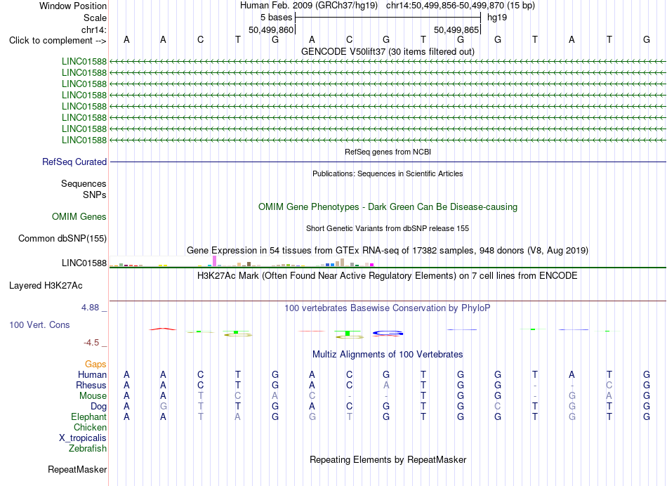Click the LINC01588 label beside the GTEx chart

pyautogui.click(x=84, y=263)
